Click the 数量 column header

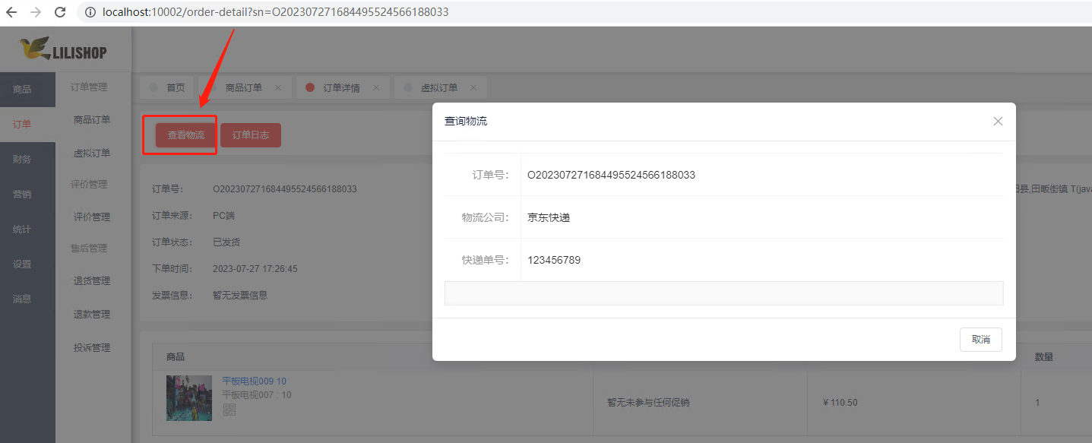tap(1044, 357)
